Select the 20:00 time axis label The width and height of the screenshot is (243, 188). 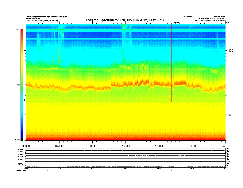tap(192, 146)
